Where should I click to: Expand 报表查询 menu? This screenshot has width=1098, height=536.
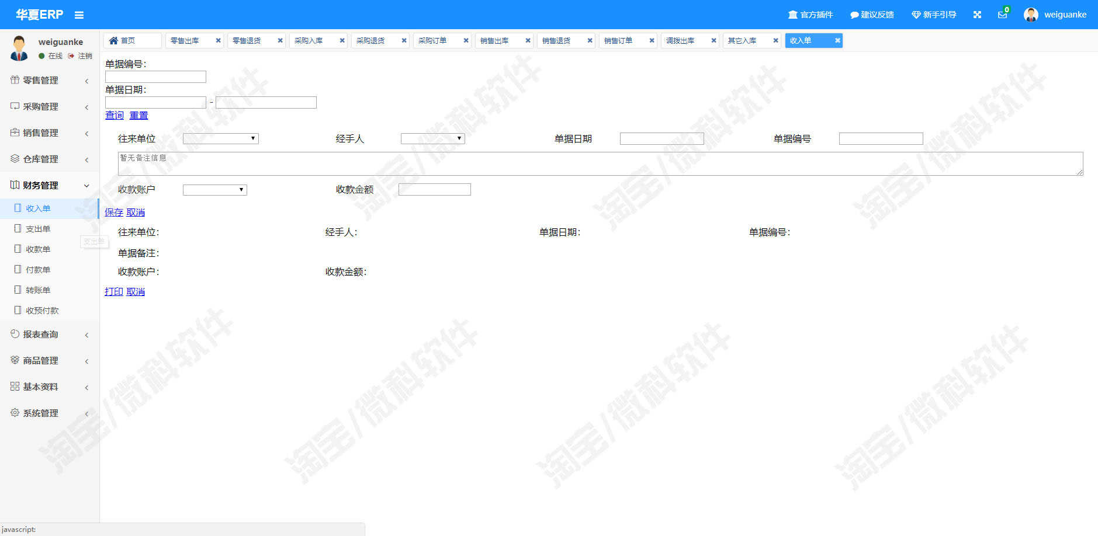click(x=50, y=335)
